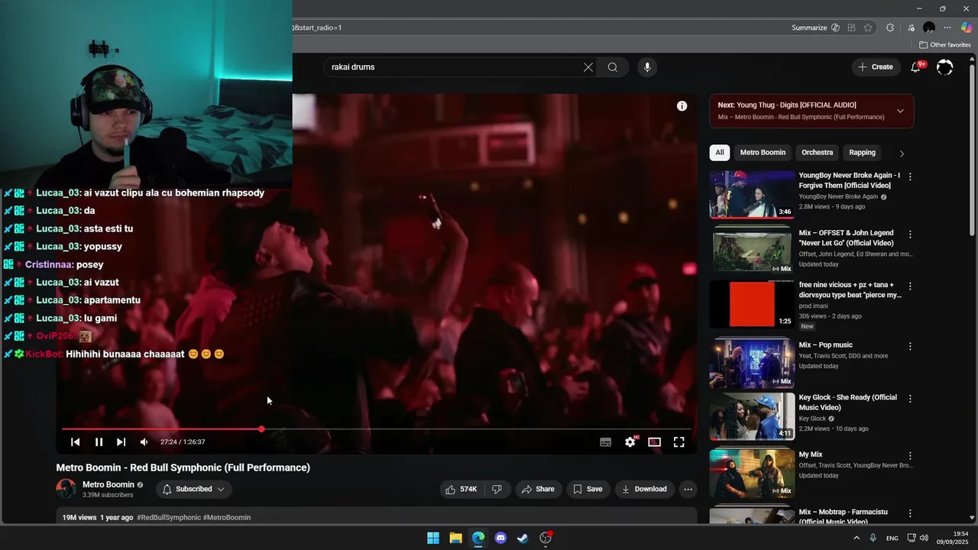Open My Mix thumbnail
The height and width of the screenshot is (550, 978).
[x=752, y=474]
